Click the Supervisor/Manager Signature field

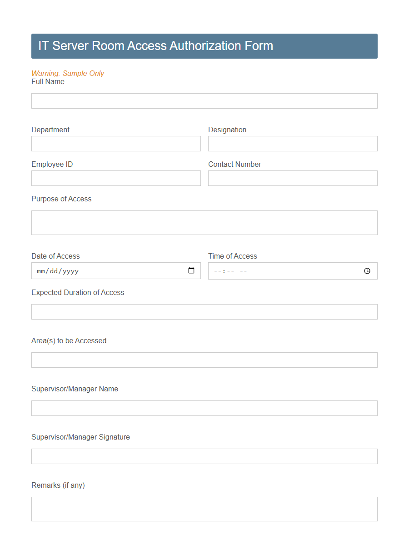204,456
